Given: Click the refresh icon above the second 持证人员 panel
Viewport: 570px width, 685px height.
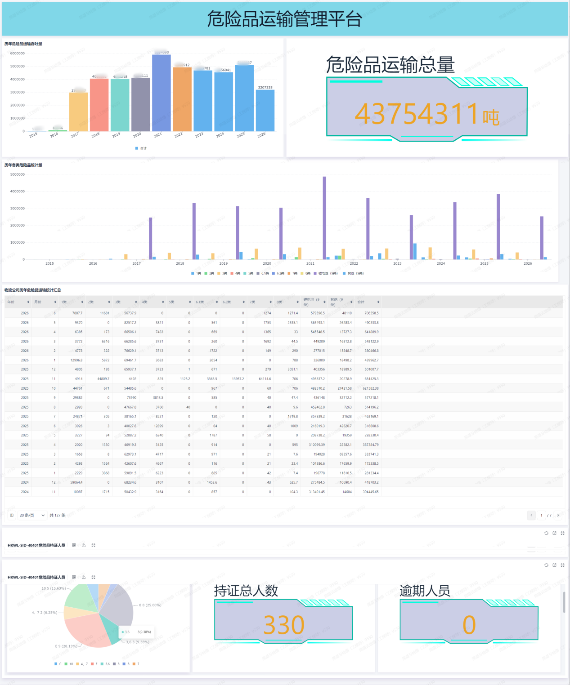Looking at the screenshot, I should pos(546,565).
